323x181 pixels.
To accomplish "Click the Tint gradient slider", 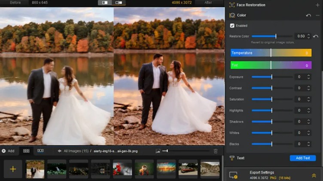I will point(271,65).
